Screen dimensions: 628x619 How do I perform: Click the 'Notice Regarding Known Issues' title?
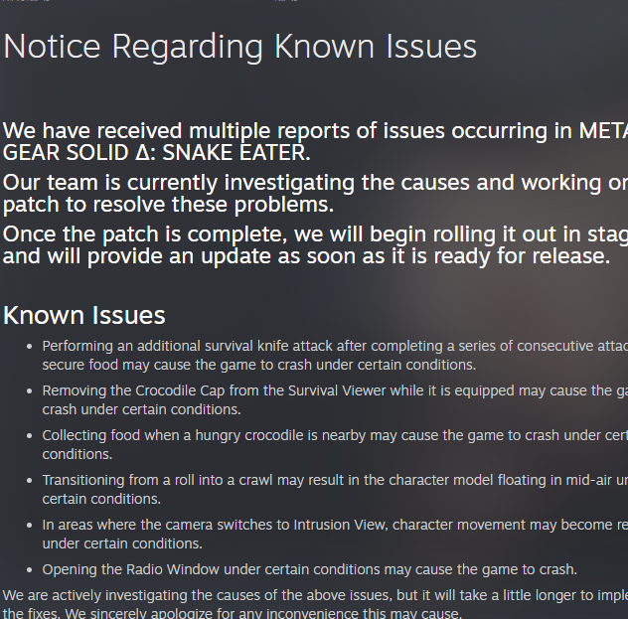coord(239,47)
